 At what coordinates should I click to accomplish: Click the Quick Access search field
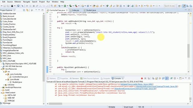pos(169,6)
